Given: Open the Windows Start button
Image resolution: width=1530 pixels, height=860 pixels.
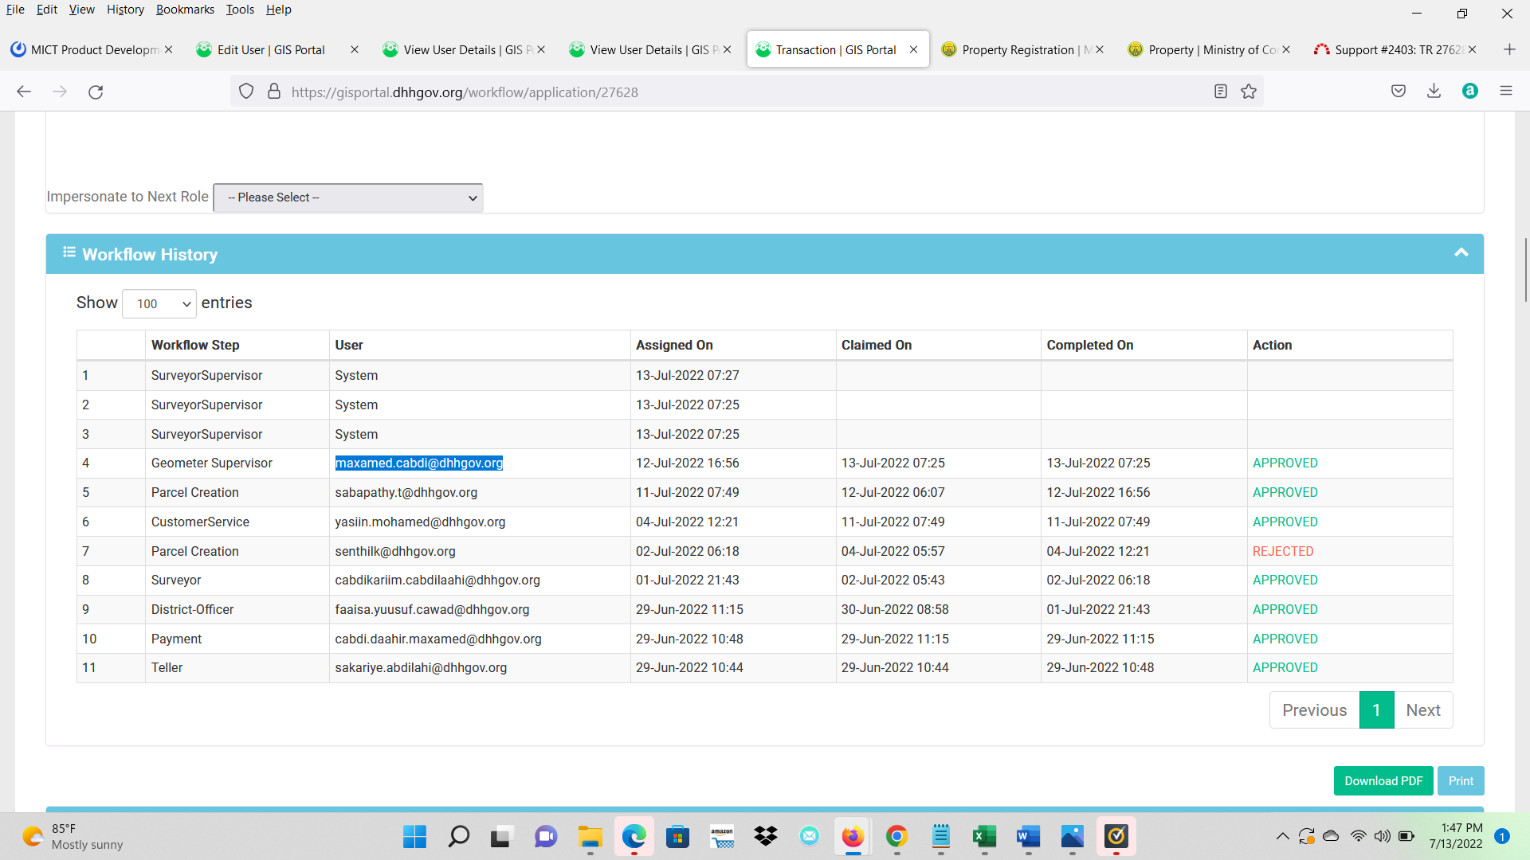Looking at the screenshot, I should [x=414, y=836].
